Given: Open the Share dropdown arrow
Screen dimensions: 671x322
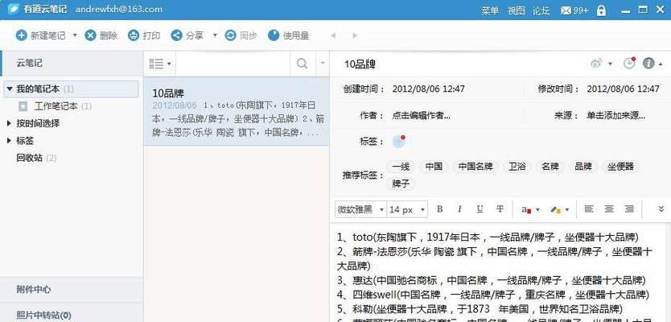Looking at the screenshot, I should tap(216, 35).
